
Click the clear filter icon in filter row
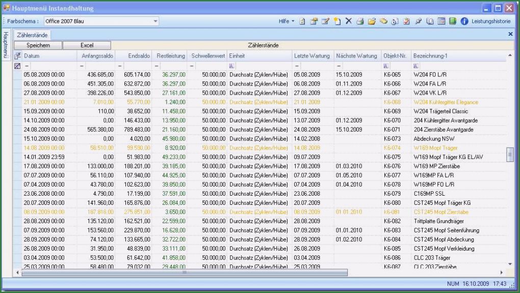pyautogui.click(x=17, y=66)
